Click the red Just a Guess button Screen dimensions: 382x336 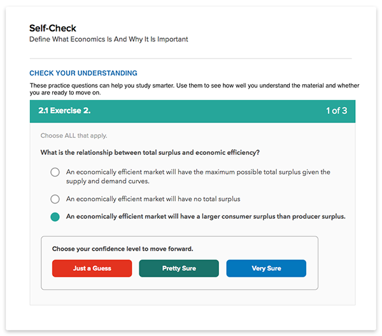point(92,268)
